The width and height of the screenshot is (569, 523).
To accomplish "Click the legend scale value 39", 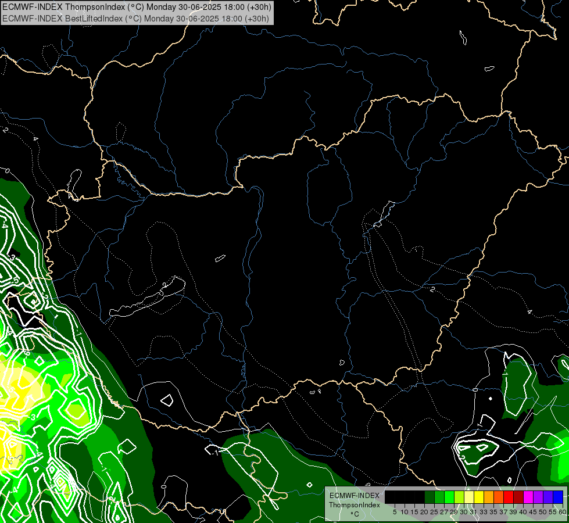I will click(513, 512).
